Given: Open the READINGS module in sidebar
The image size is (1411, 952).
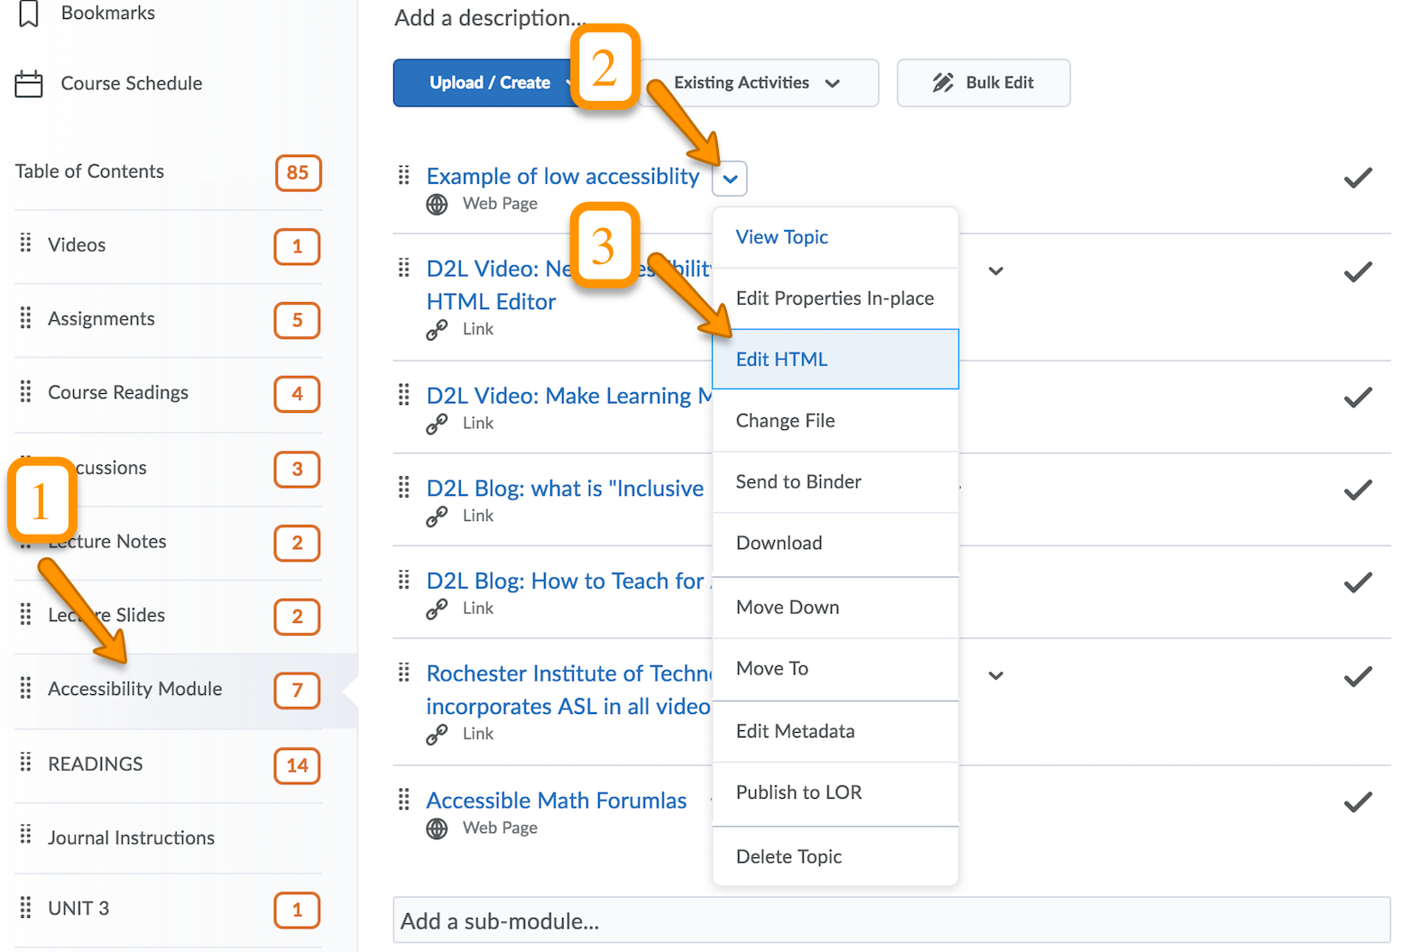Looking at the screenshot, I should [95, 764].
